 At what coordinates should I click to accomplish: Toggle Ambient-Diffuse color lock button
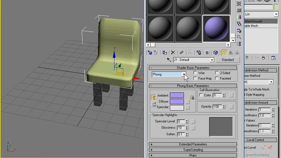[x=154, y=97]
